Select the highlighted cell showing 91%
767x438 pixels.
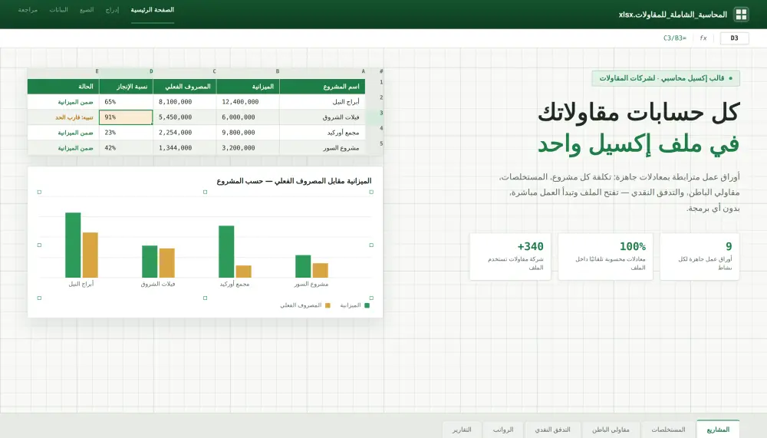click(127, 117)
